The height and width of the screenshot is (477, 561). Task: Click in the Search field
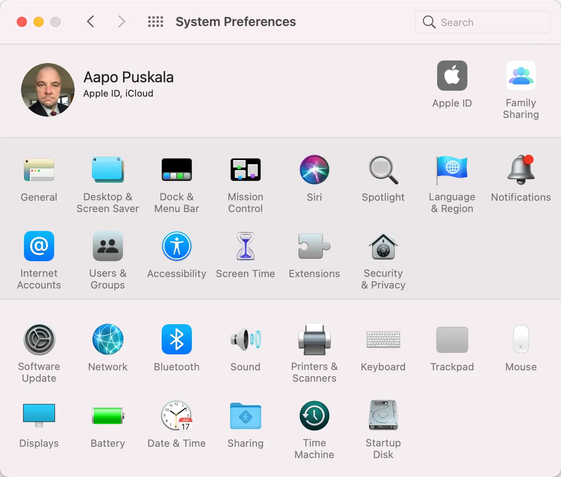pyautogui.click(x=483, y=22)
